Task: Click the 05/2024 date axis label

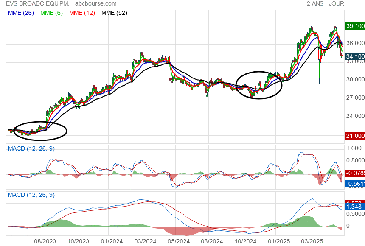Action: coord(179,241)
